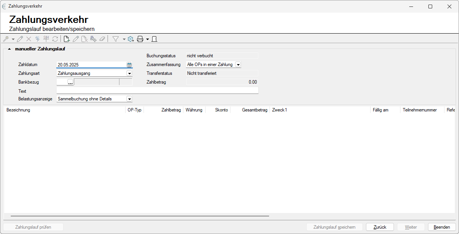Click the Bankbezug browse button
Image resolution: width=459 pixels, height=234 pixels.
(x=70, y=82)
